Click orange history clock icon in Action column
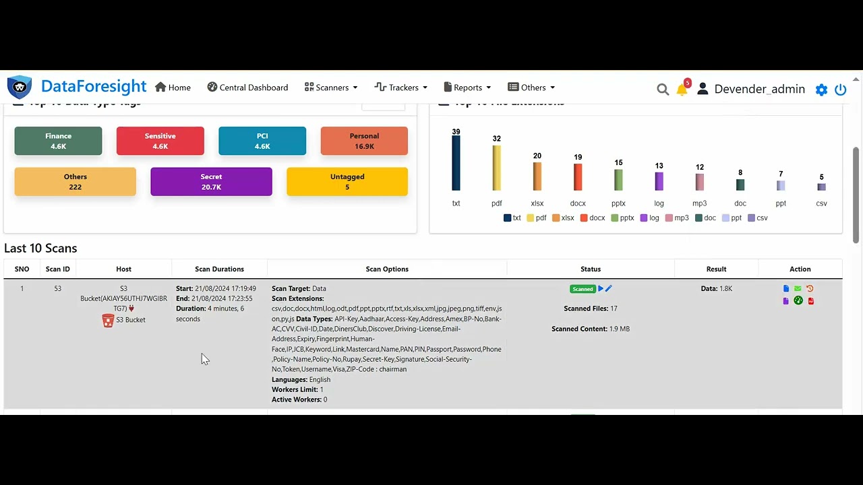This screenshot has width=863, height=485. (x=810, y=288)
